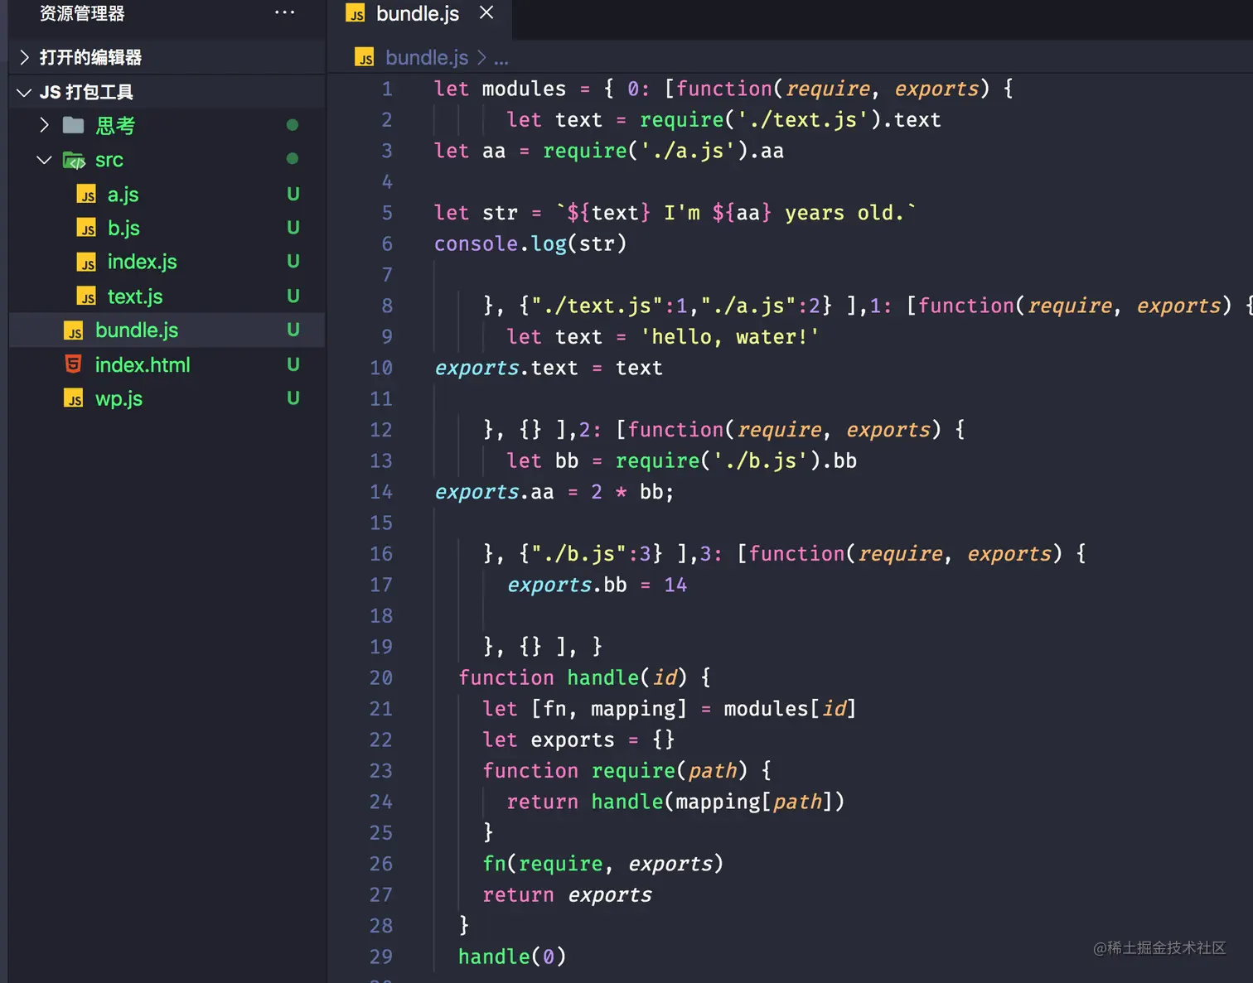
Task: Switch to the bundle.js tab
Action: [419, 14]
